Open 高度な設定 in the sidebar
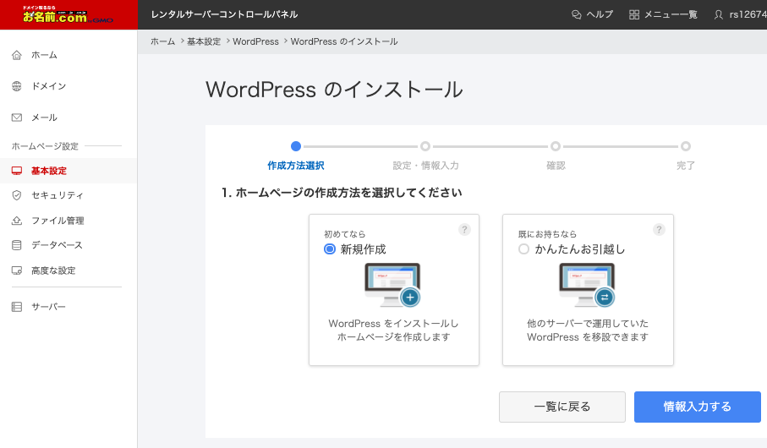Image resolution: width=767 pixels, height=448 pixels. tap(52, 270)
